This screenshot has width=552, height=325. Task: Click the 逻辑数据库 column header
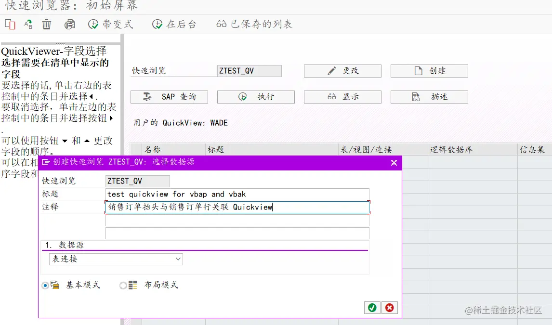tap(473, 149)
